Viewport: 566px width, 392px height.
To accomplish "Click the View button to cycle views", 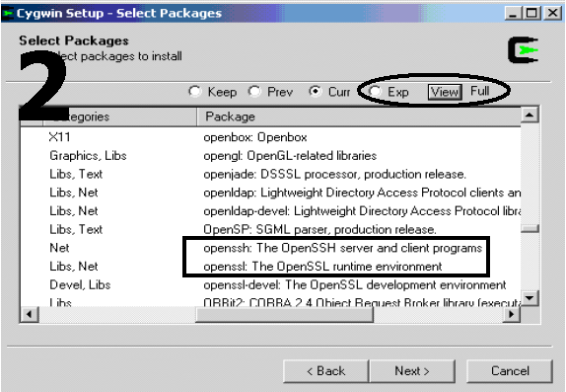I will click(445, 92).
